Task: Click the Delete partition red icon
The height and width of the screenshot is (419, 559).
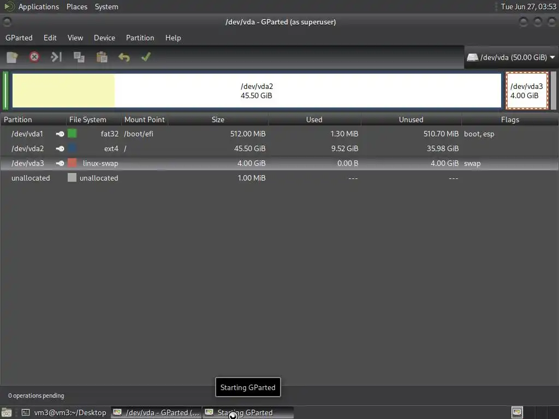Action: (x=34, y=57)
